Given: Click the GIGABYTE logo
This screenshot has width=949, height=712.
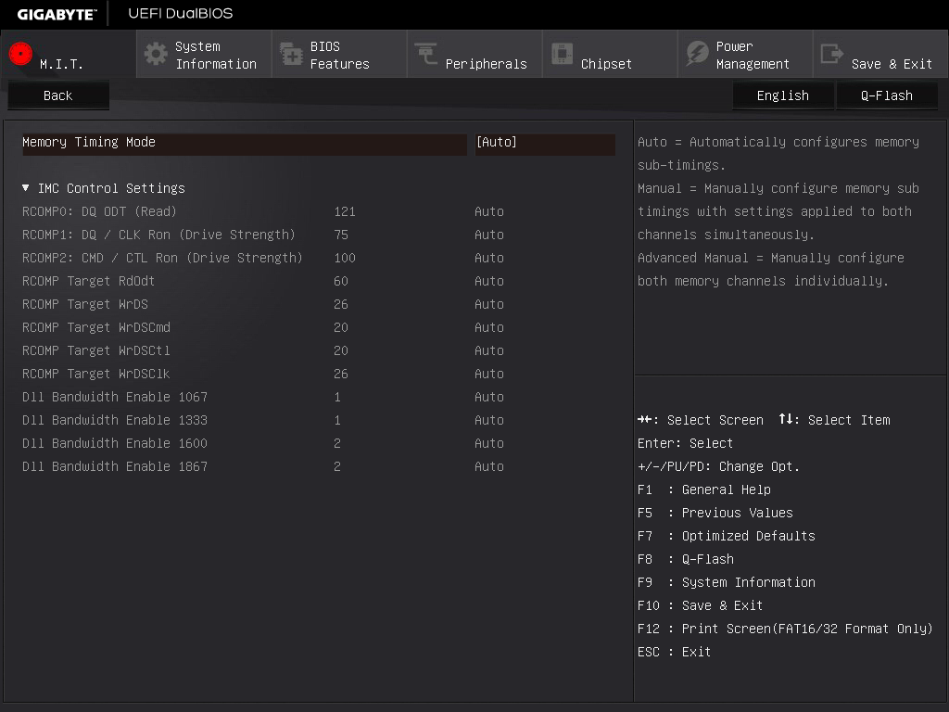Looking at the screenshot, I should coord(57,14).
